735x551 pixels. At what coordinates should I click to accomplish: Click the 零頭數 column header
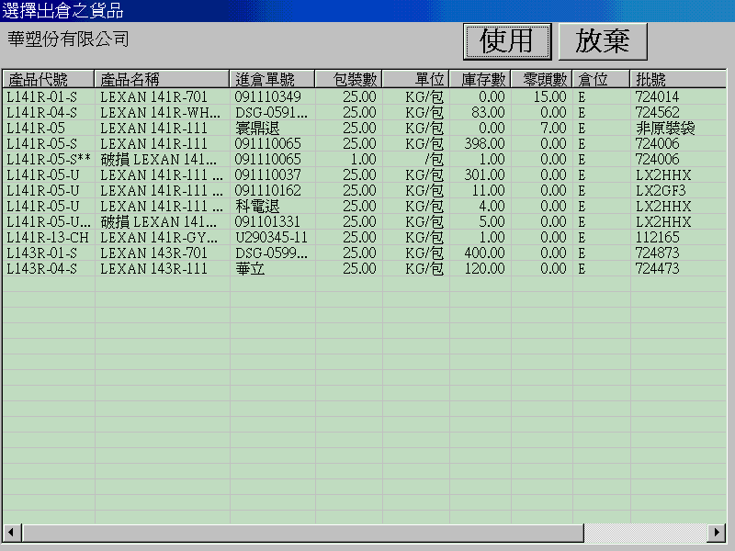[x=541, y=79]
